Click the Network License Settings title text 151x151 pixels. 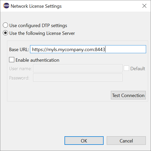pos(36,6)
